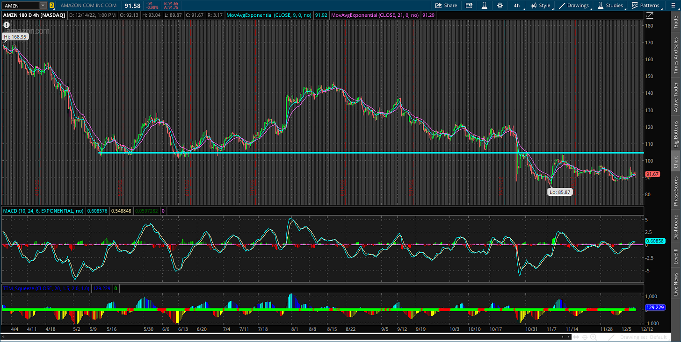Click the AMAZON COM INC COM company name
This screenshot has width=681, height=342.
pyautogui.click(x=88, y=6)
